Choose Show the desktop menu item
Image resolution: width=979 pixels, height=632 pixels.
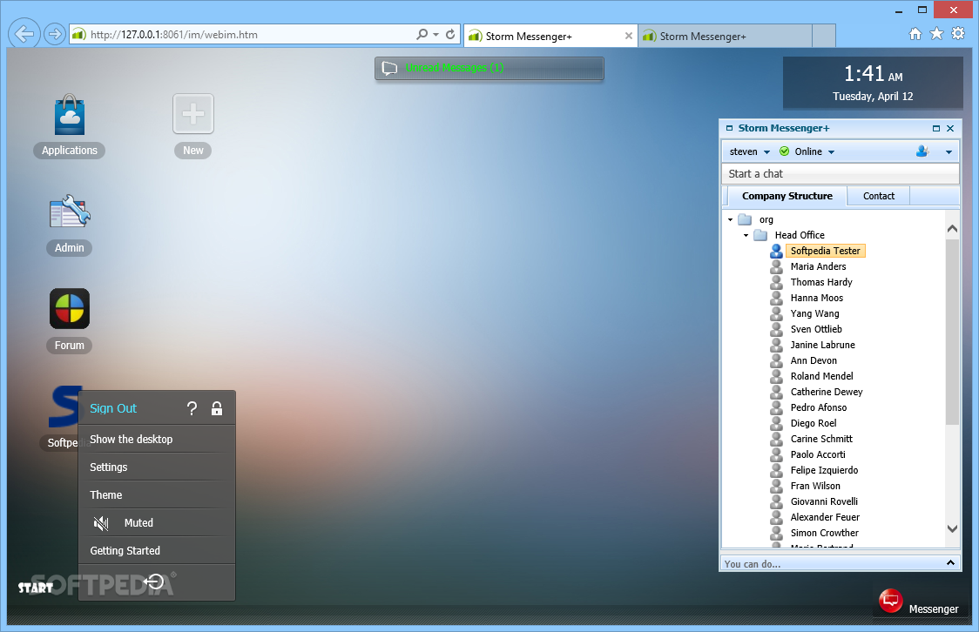coord(157,440)
